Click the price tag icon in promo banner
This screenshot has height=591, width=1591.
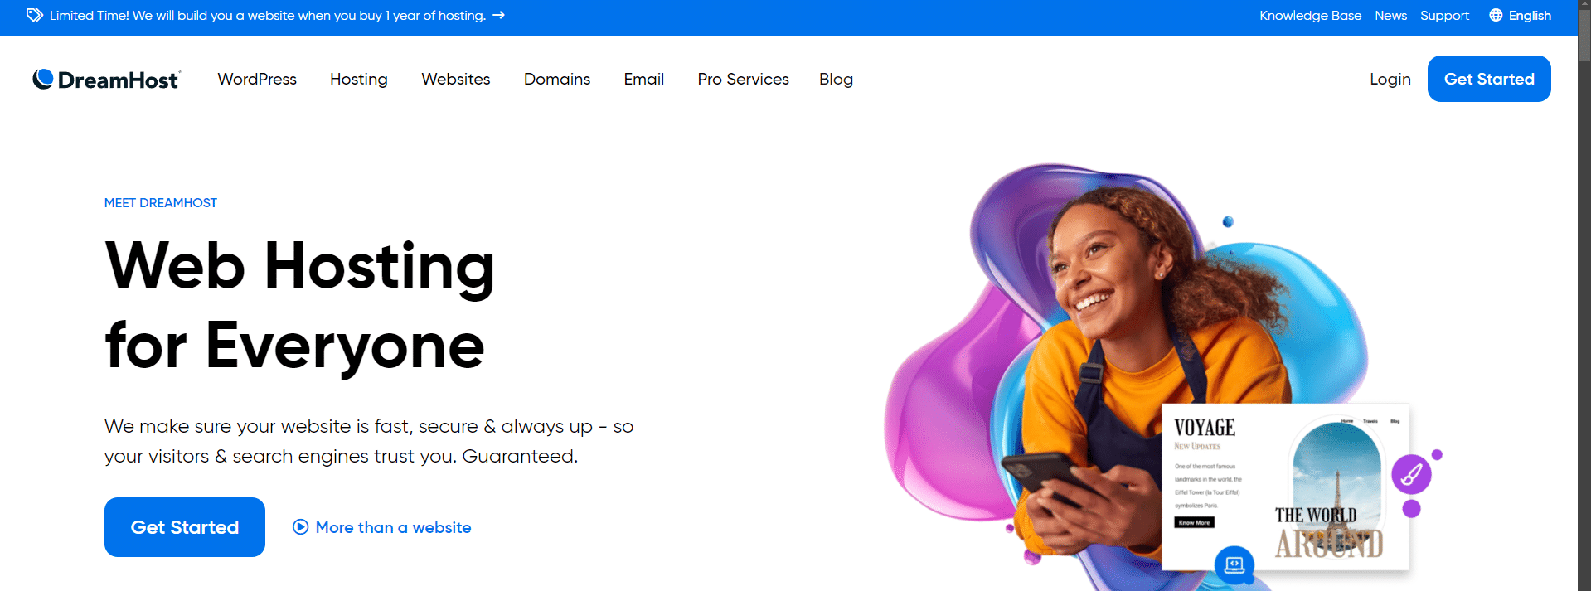click(x=35, y=15)
